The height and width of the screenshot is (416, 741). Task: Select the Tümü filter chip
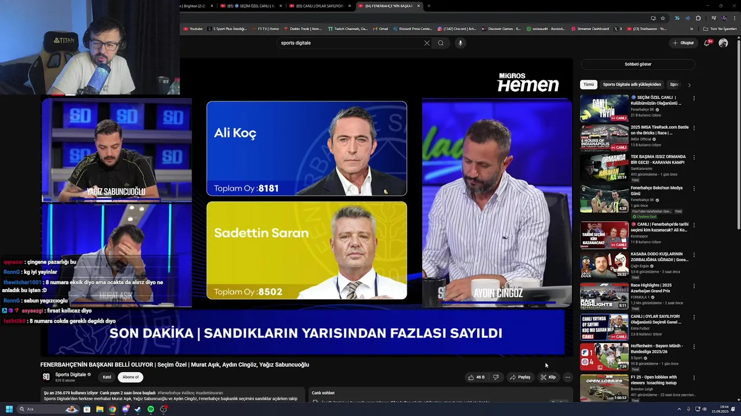588,84
